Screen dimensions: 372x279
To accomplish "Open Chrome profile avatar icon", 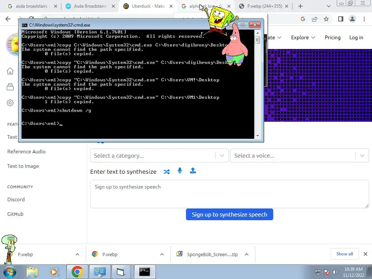I will 352,19.
